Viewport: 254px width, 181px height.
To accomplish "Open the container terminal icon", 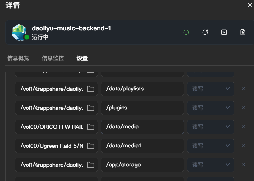I will (224, 32).
